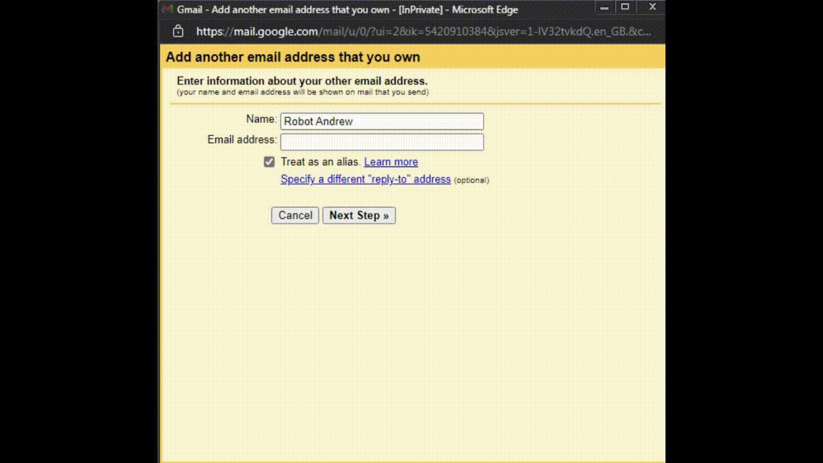Click the "Treat as an alias." label text

coord(321,162)
